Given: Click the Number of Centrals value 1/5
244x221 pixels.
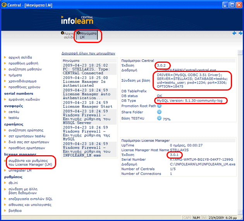Looking at the screenshot, I should point(173,169).
